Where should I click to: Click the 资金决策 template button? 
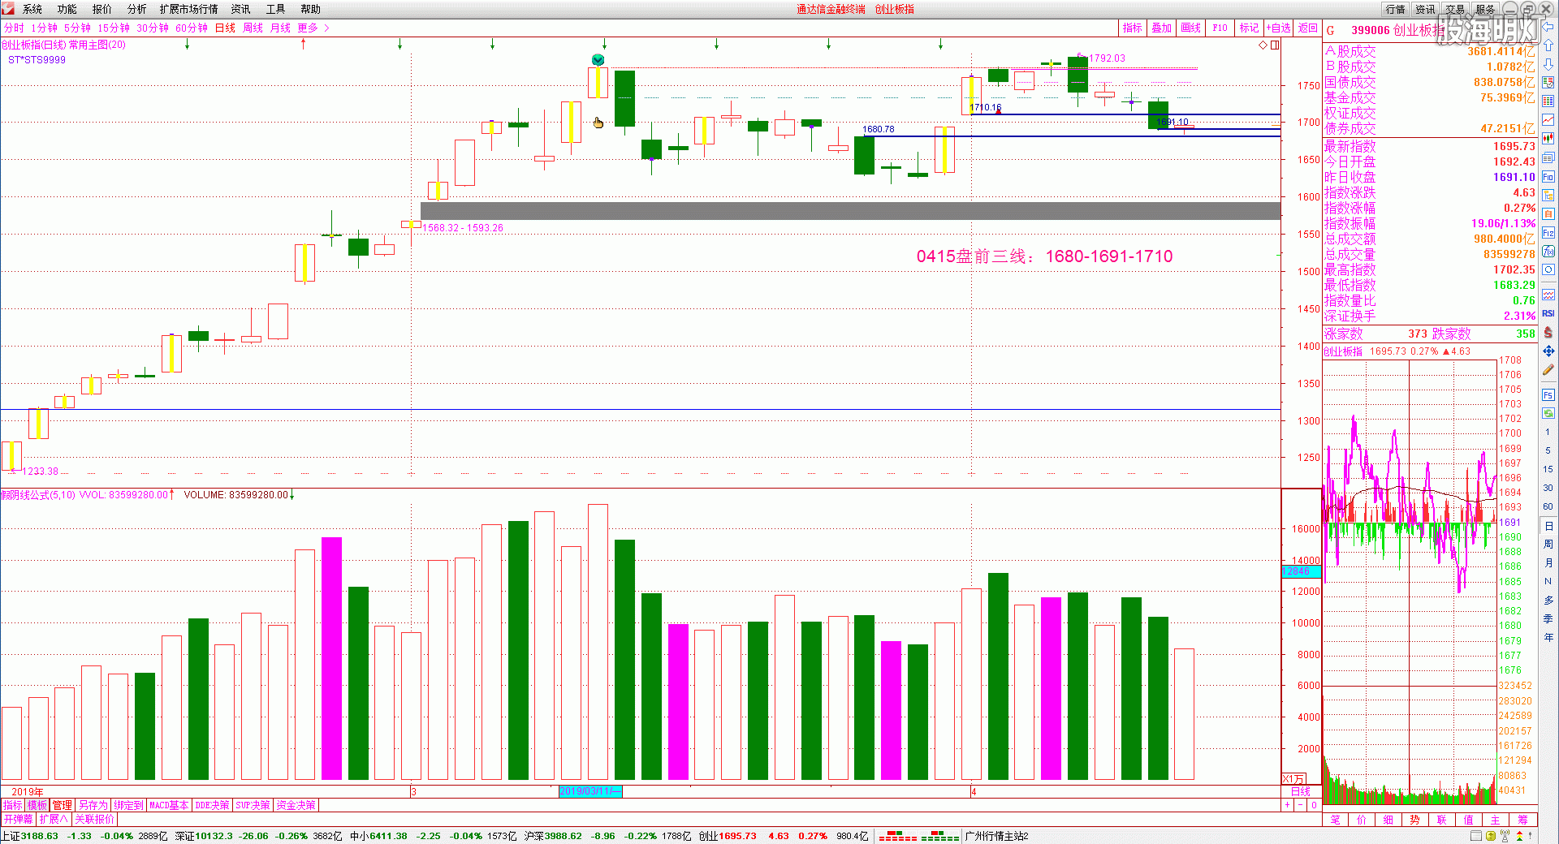[296, 805]
